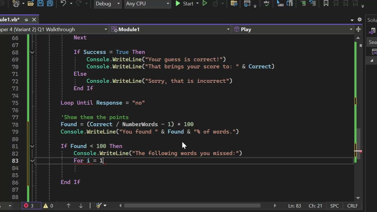Open the Undo history dropdown arrow
Viewport: 377px width, 212px height.
pyautogui.click(x=71, y=4)
